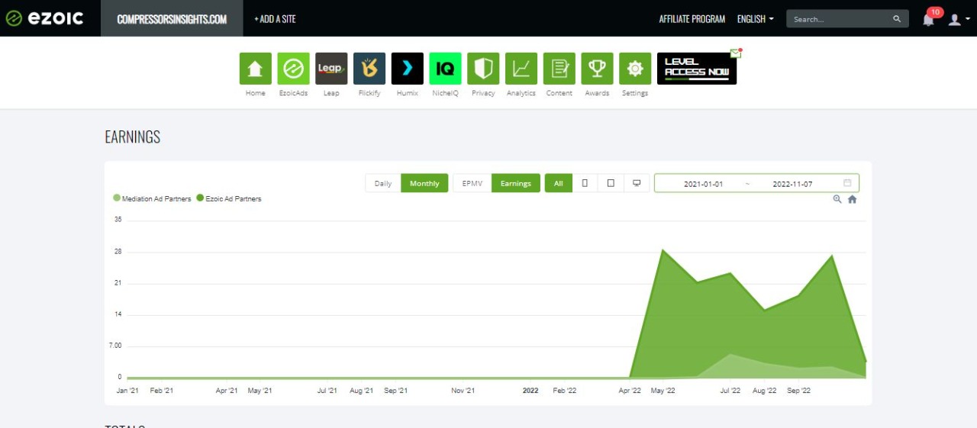This screenshot has height=428, width=977.
Task: Click the chart zoom magnifier icon
Action: click(x=837, y=199)
